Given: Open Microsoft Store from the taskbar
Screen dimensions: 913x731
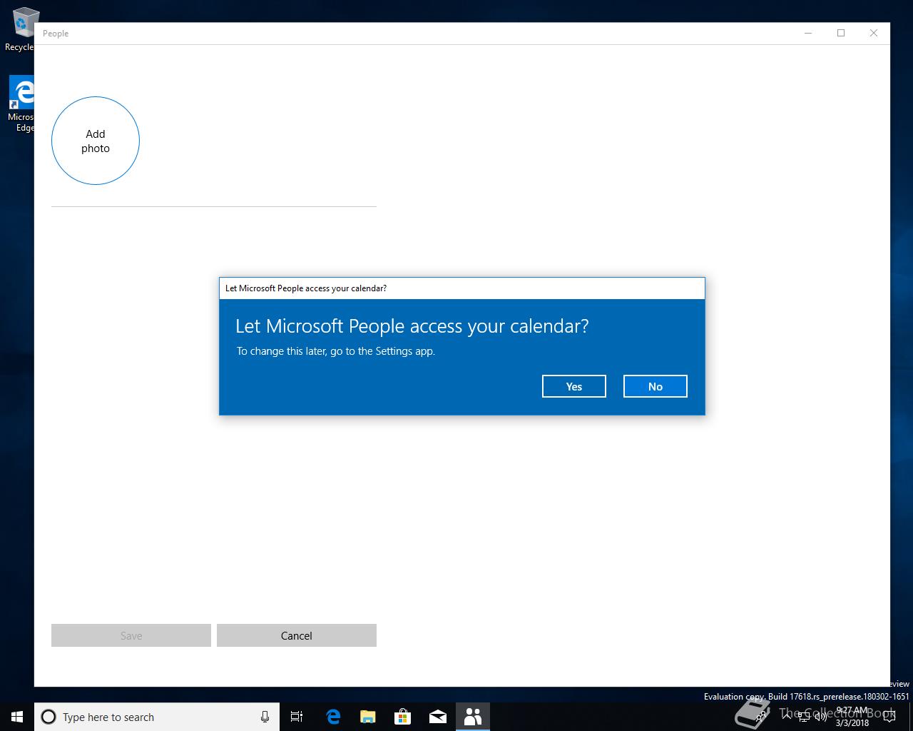Looking at the screenshot, I should coord(402,717).
